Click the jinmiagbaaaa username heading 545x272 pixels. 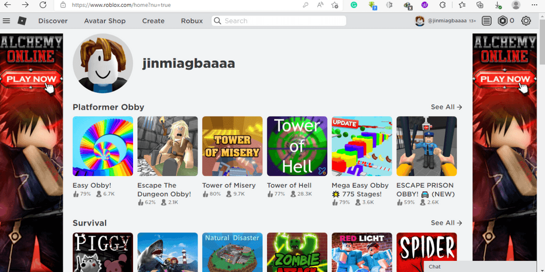point(189,64)
